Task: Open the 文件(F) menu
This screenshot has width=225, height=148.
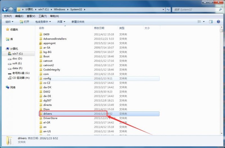Action: 8,16
